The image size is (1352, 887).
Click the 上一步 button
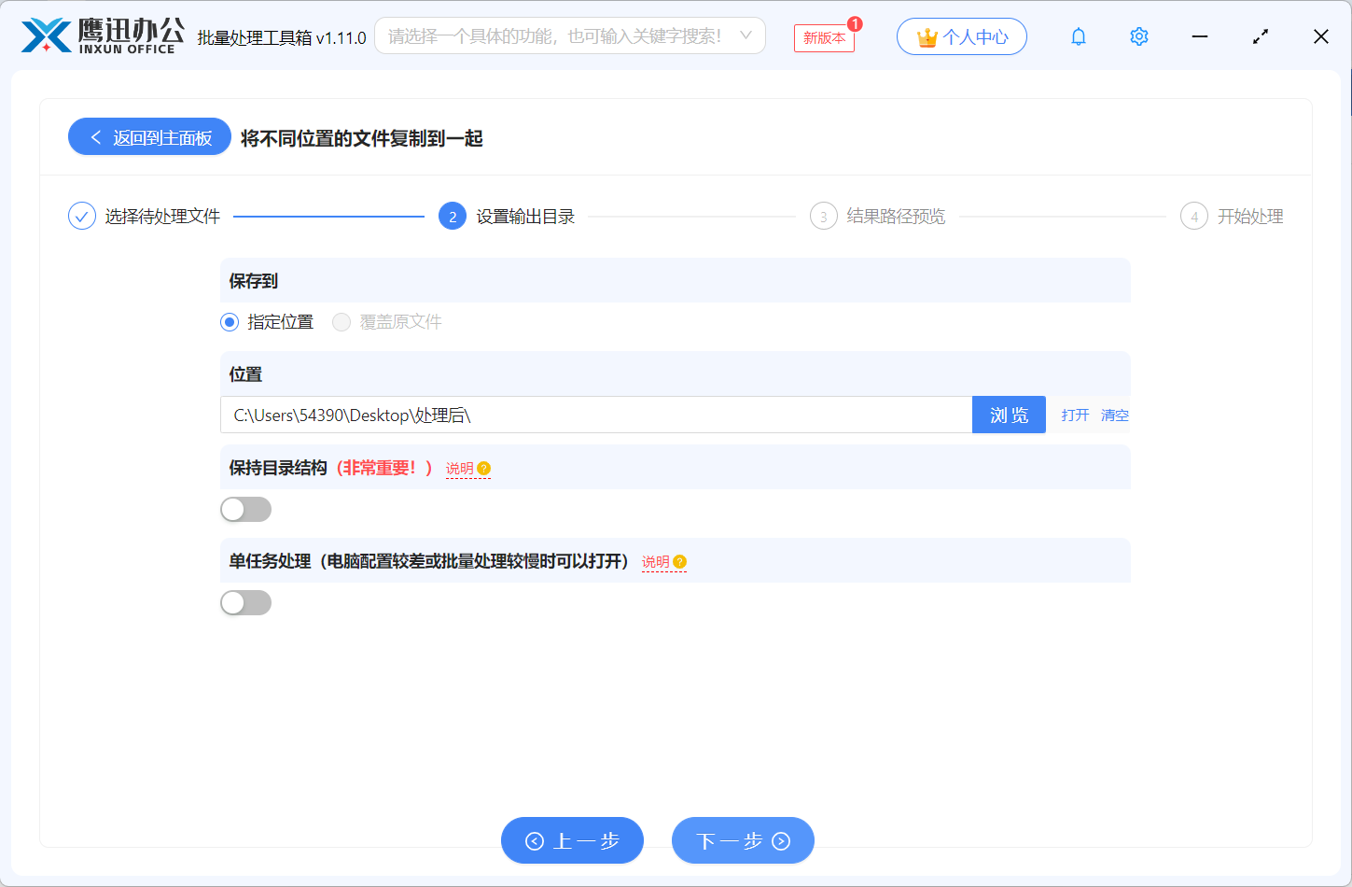[572, 840]
